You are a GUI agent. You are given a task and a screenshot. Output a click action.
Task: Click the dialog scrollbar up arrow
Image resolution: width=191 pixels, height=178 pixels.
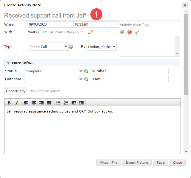[x=186, y=12]
